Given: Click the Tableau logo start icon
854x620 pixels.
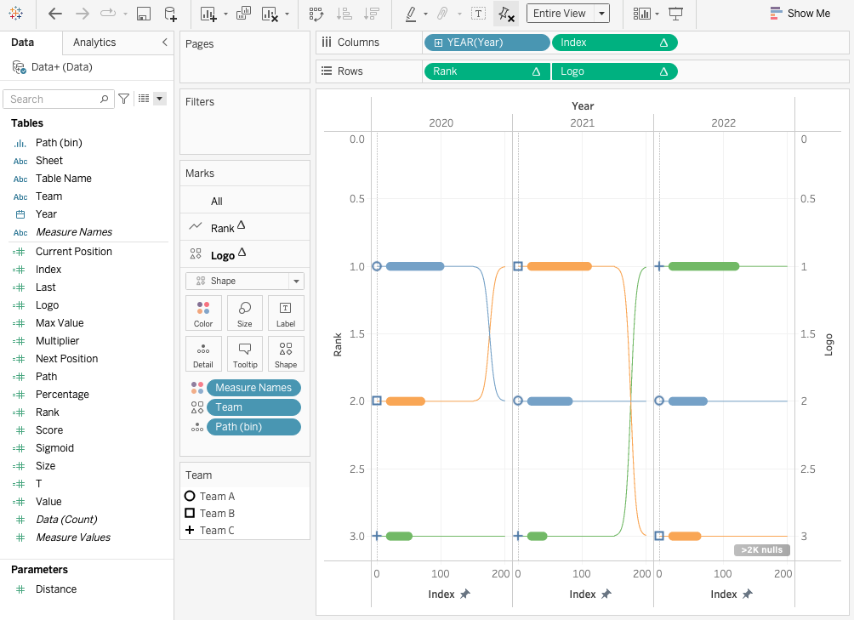Looking at the screenshot, I should [16, 13].
